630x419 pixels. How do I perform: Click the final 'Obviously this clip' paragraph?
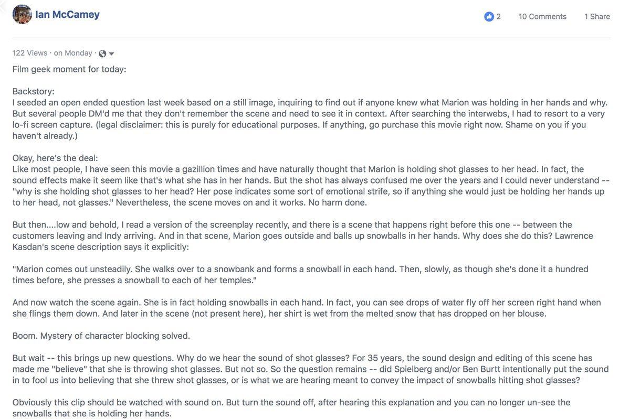click(x=291, y=407)
